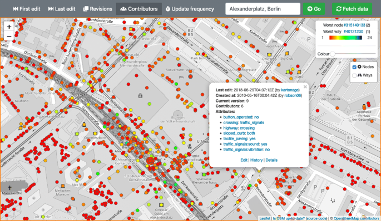Focus the Alexanderplatz, Berlin search field

tap(263, 9)
